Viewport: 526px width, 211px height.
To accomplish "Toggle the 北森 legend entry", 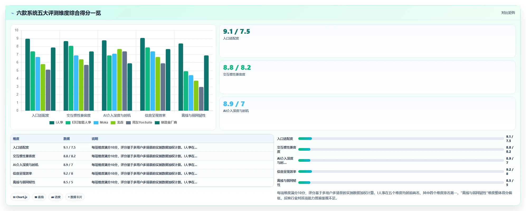I will tap(117, 122).
